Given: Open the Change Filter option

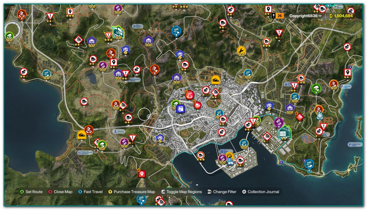Looking at the screenshot, I should point(222,192).
